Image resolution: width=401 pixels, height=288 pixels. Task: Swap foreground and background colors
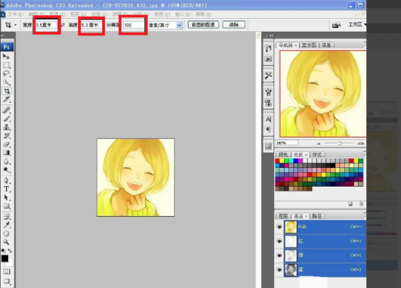(x=10, y=251)
